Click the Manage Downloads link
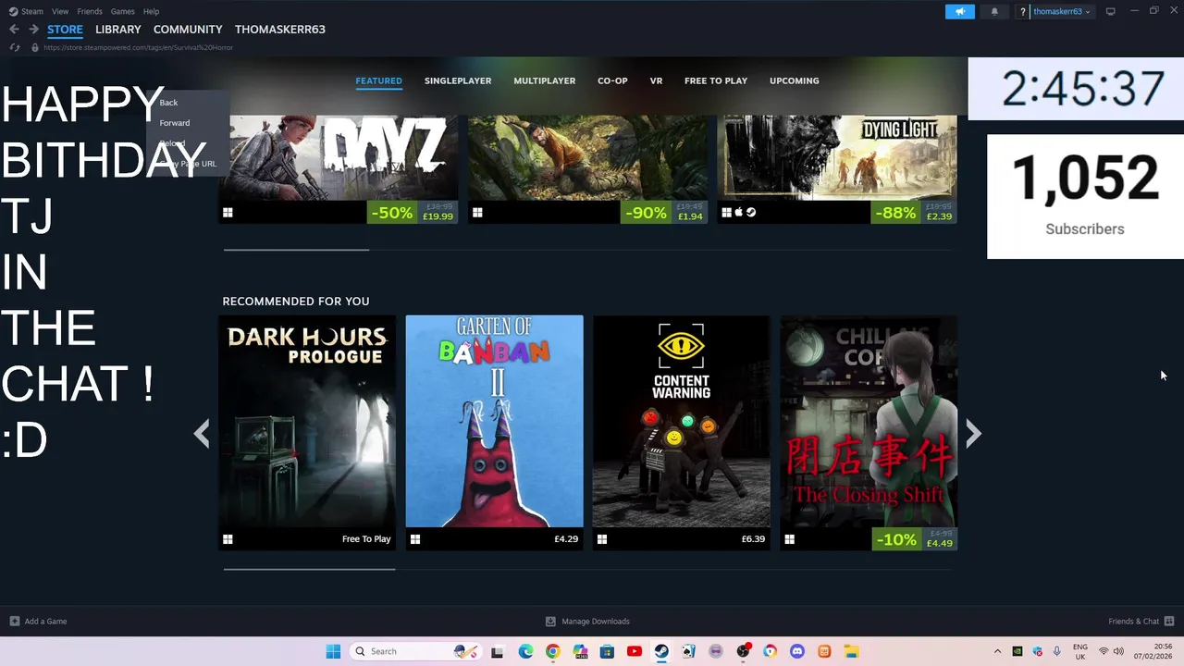This screenshot has height=666, width=1184. coord(596,622)
